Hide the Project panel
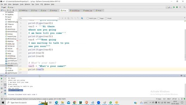186x105 pixels. click(x=16, y=10)
